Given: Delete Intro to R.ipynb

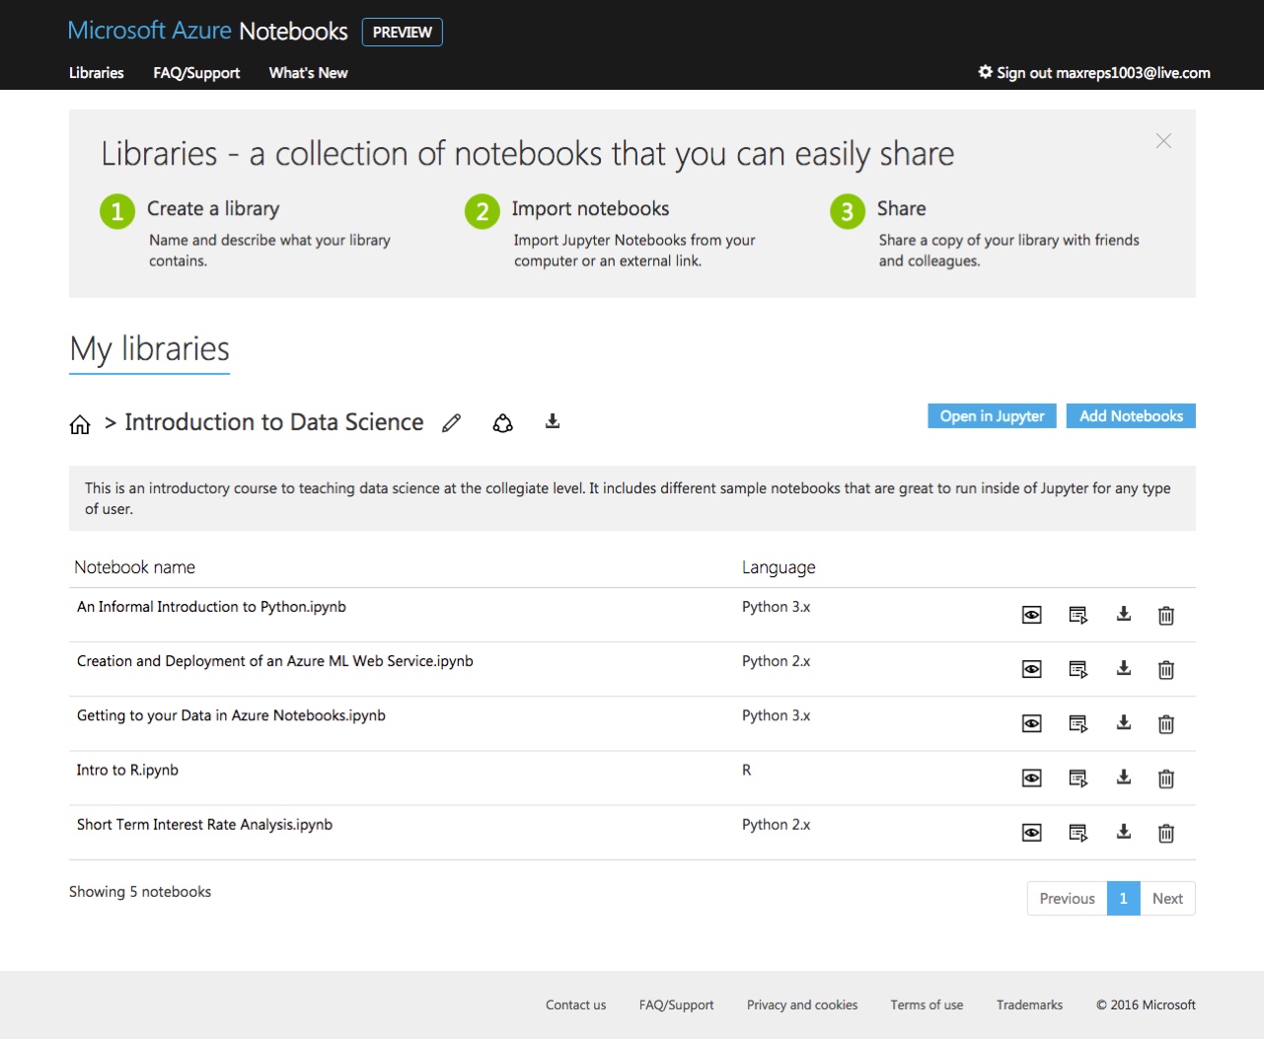Looking at the screenshot, I should [x=1166, y=779].
